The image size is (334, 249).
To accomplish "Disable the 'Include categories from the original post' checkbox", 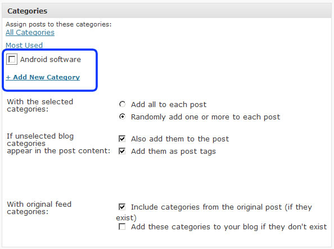I will [x=122, y=207].
